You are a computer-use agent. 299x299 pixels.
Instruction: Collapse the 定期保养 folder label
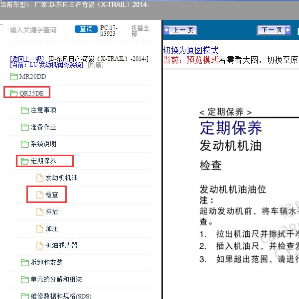click(43, 161)
